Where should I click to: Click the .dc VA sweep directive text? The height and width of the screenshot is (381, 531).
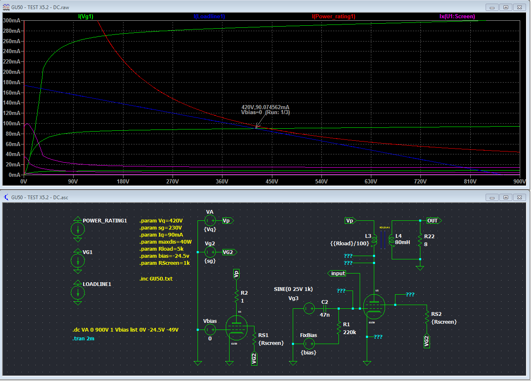tap(126, 330)
